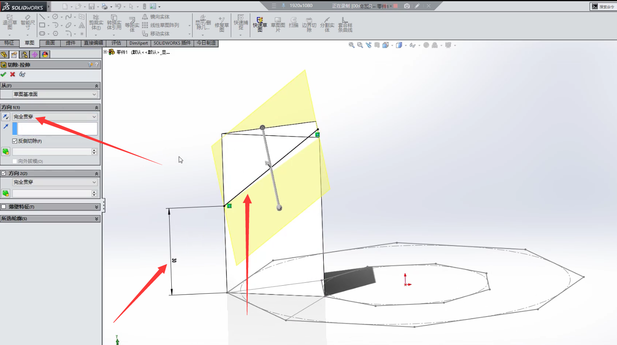Switch to the 特征 features tab
The image size is (617, 345).
pyautogui.click(x=9, y=43)
